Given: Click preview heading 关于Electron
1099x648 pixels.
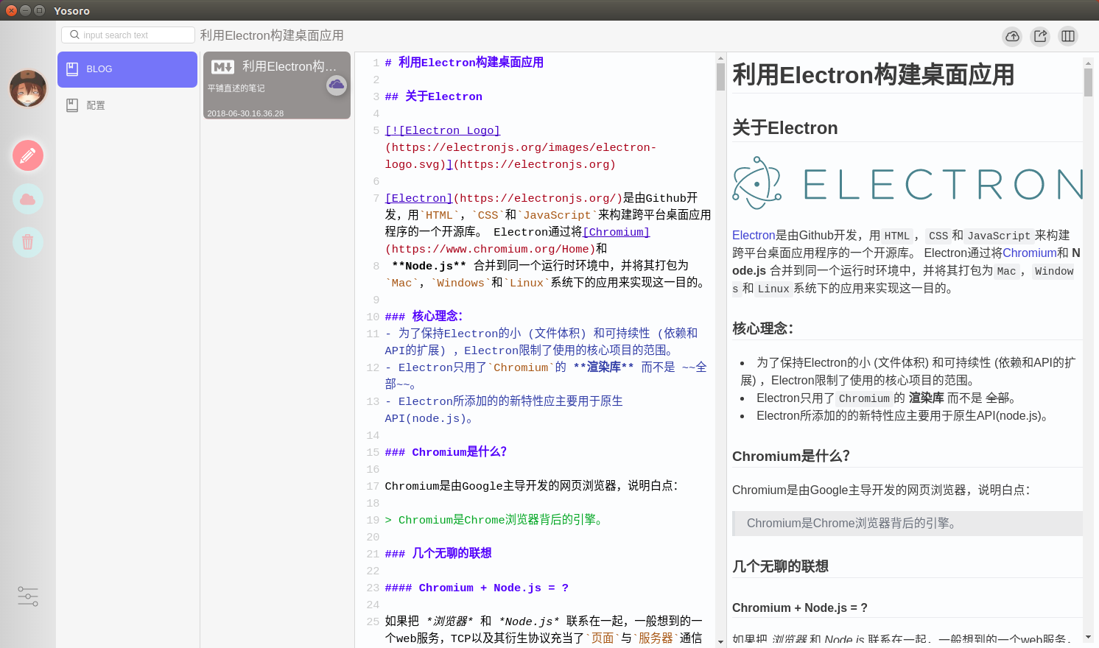Looking at the screenshot, I should click(x=785, y=128).
